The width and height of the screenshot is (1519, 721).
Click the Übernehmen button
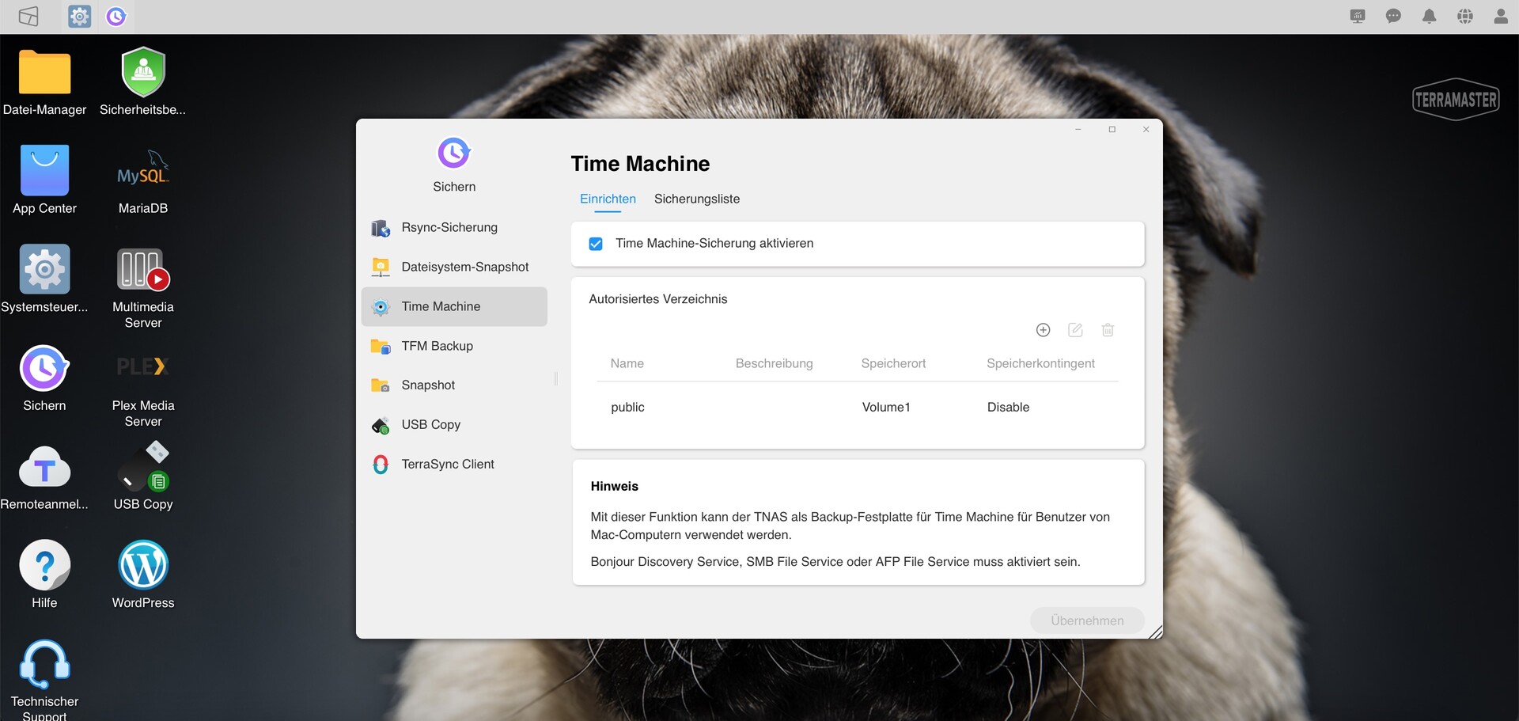coord(1087,620)
